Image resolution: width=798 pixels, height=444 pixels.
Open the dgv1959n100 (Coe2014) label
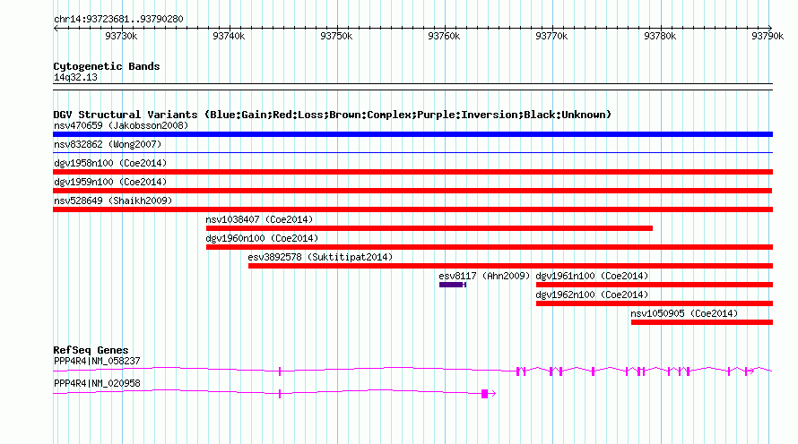click(110, 182)
